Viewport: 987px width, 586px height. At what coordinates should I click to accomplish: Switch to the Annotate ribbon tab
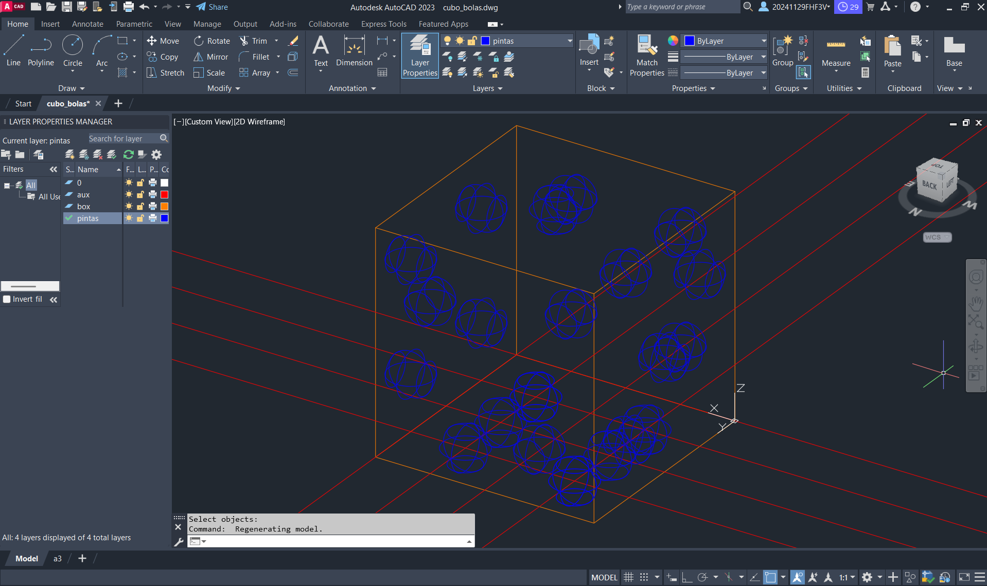point(87,24)
